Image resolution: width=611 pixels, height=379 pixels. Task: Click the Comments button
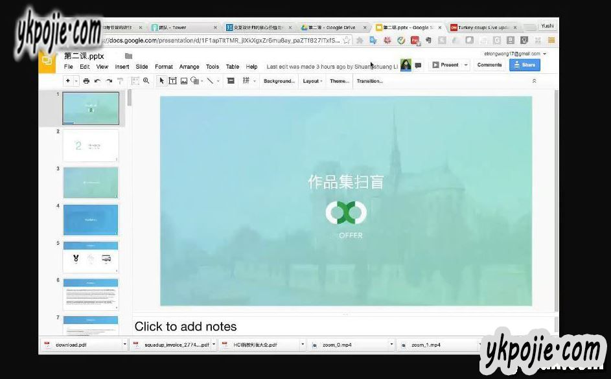coord(489,65)
